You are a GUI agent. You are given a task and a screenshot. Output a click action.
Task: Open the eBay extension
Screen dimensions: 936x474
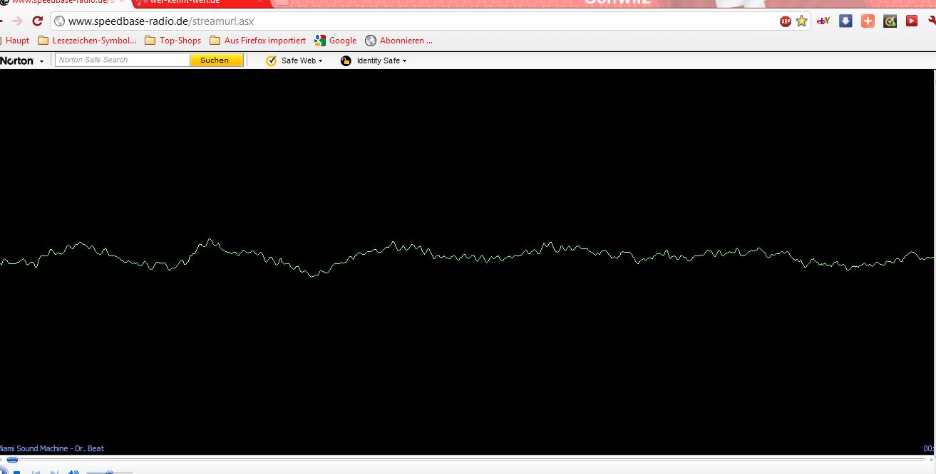823,21
